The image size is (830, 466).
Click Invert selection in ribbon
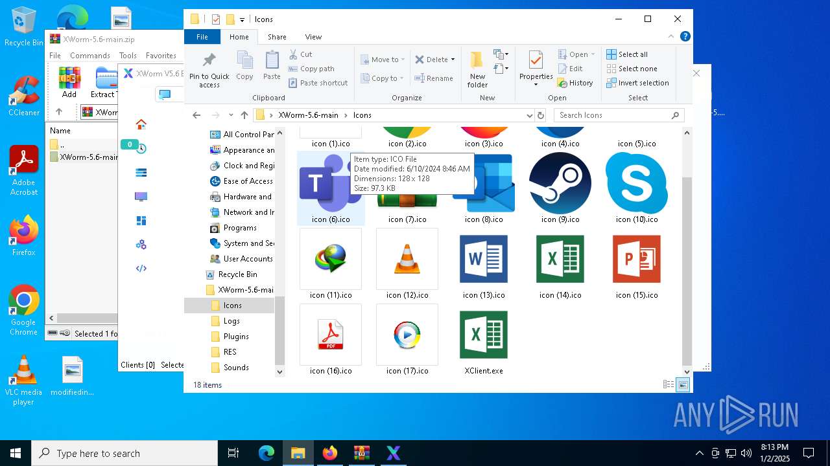pyautogui.click(x=637, y=83)
